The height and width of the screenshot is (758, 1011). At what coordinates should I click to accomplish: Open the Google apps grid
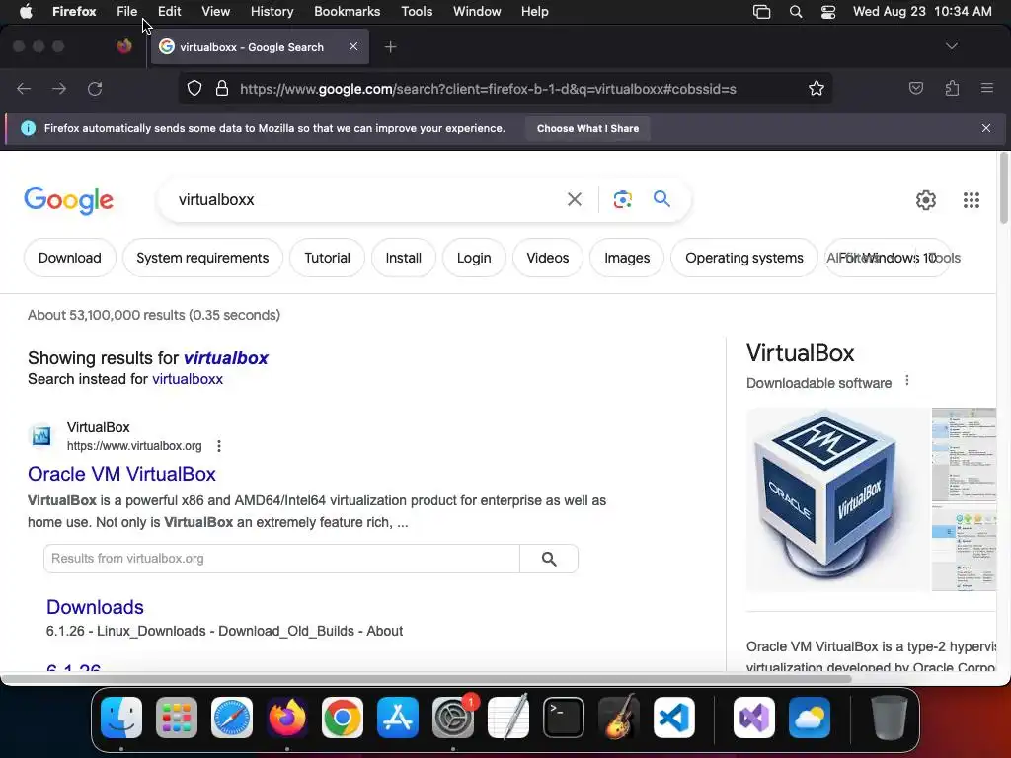pos(972,200)
